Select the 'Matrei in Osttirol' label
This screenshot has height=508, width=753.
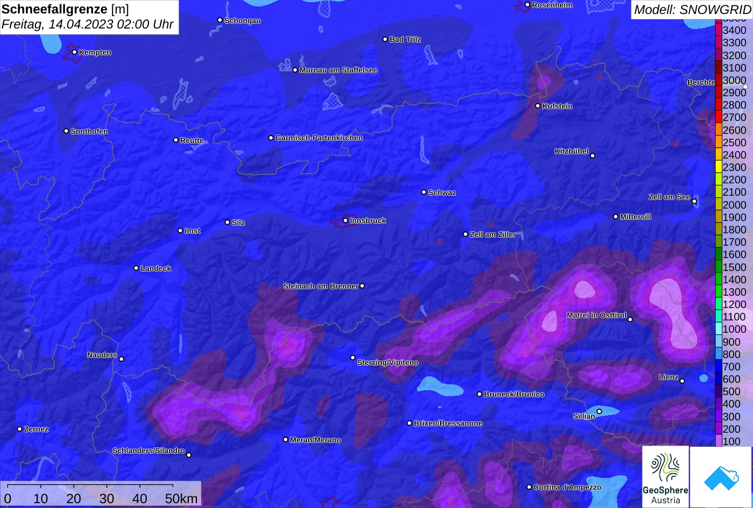(x=596, y=316)
